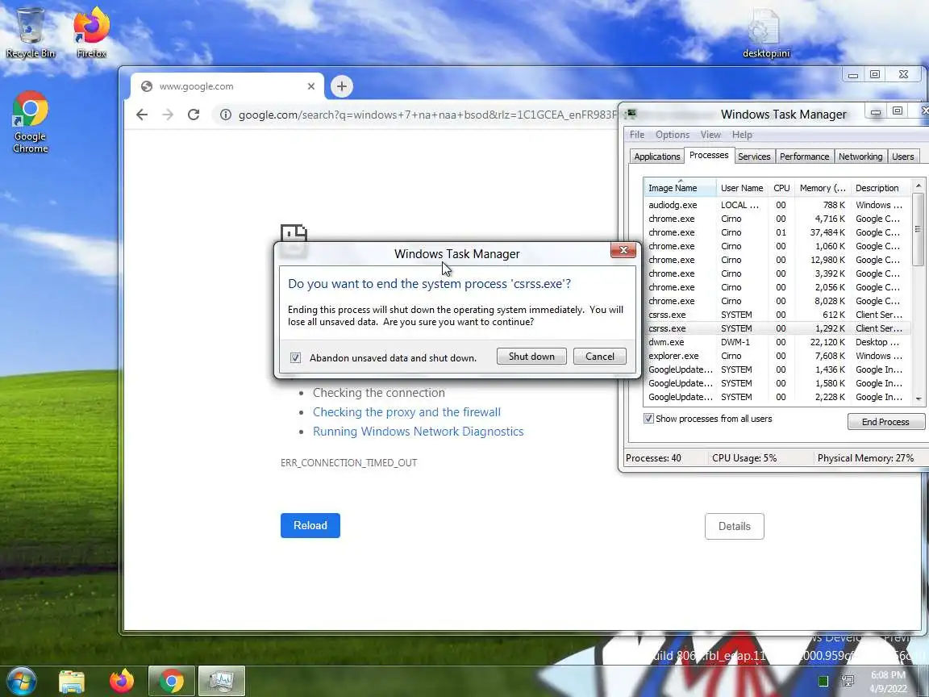
Task: Click the network tray icon
Action: 848,681
